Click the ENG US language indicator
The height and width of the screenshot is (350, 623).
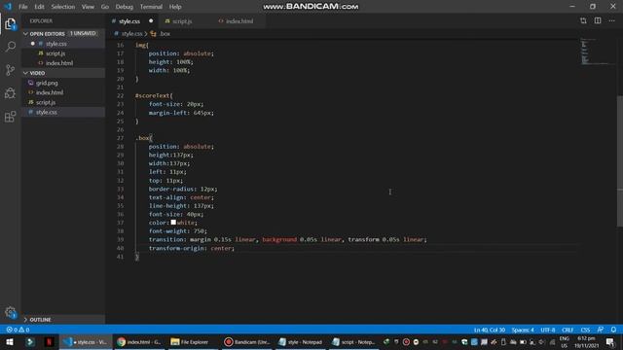click(565, 342)
